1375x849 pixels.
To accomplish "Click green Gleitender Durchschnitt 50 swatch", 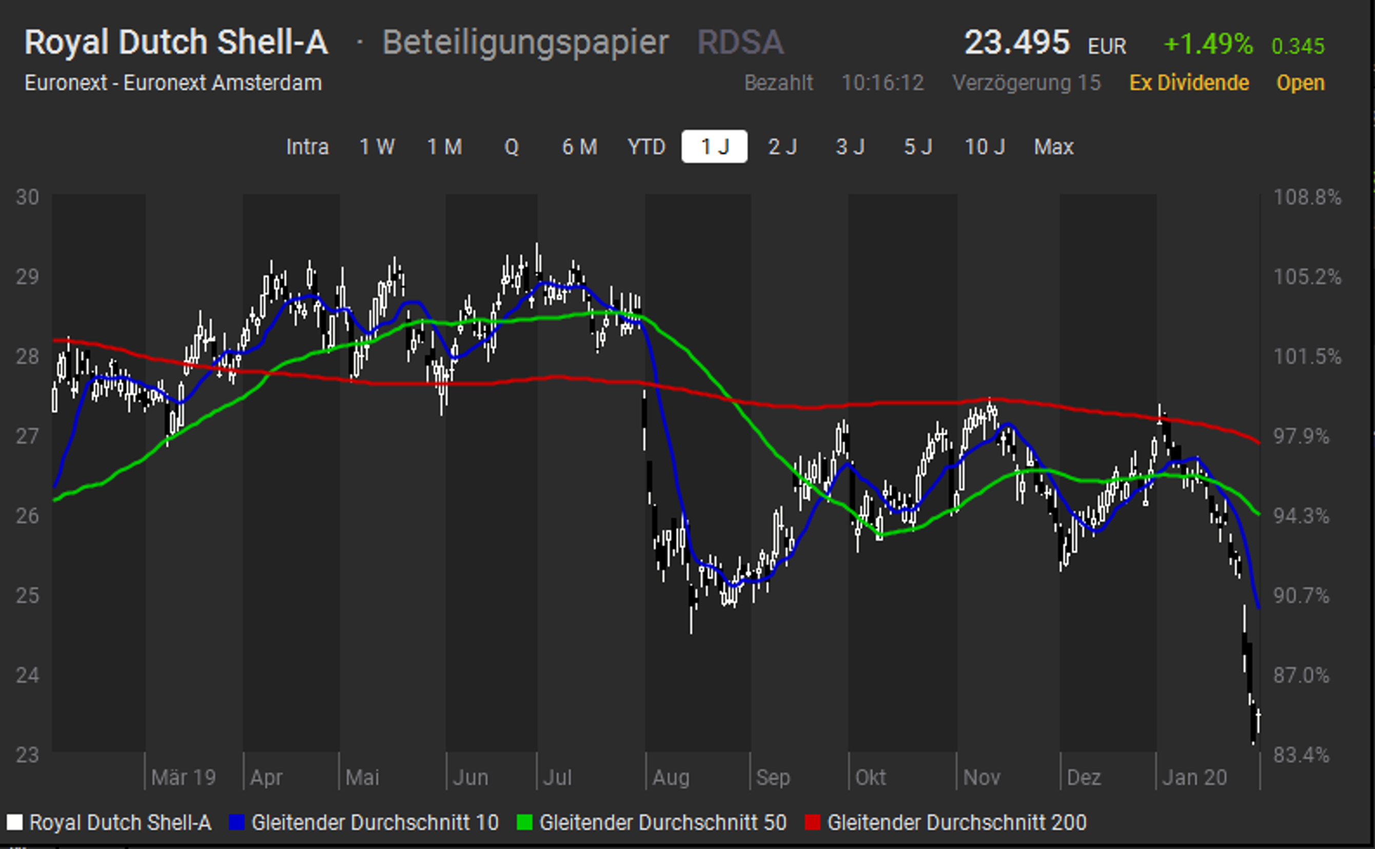I will [524, 823].
